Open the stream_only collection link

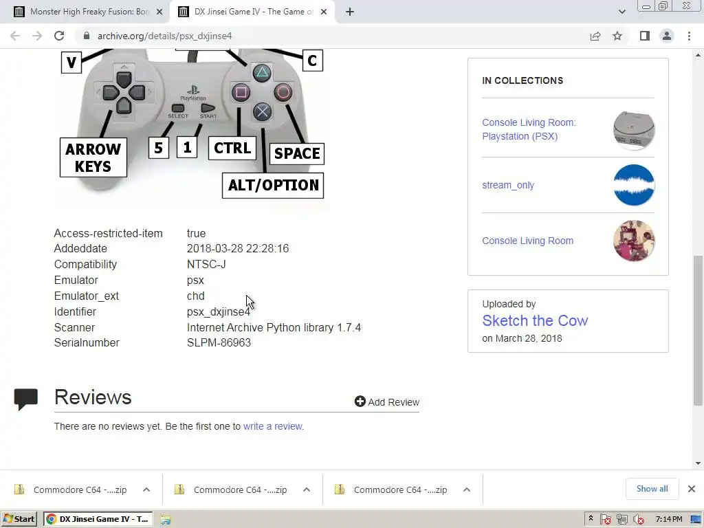[508, 185]
